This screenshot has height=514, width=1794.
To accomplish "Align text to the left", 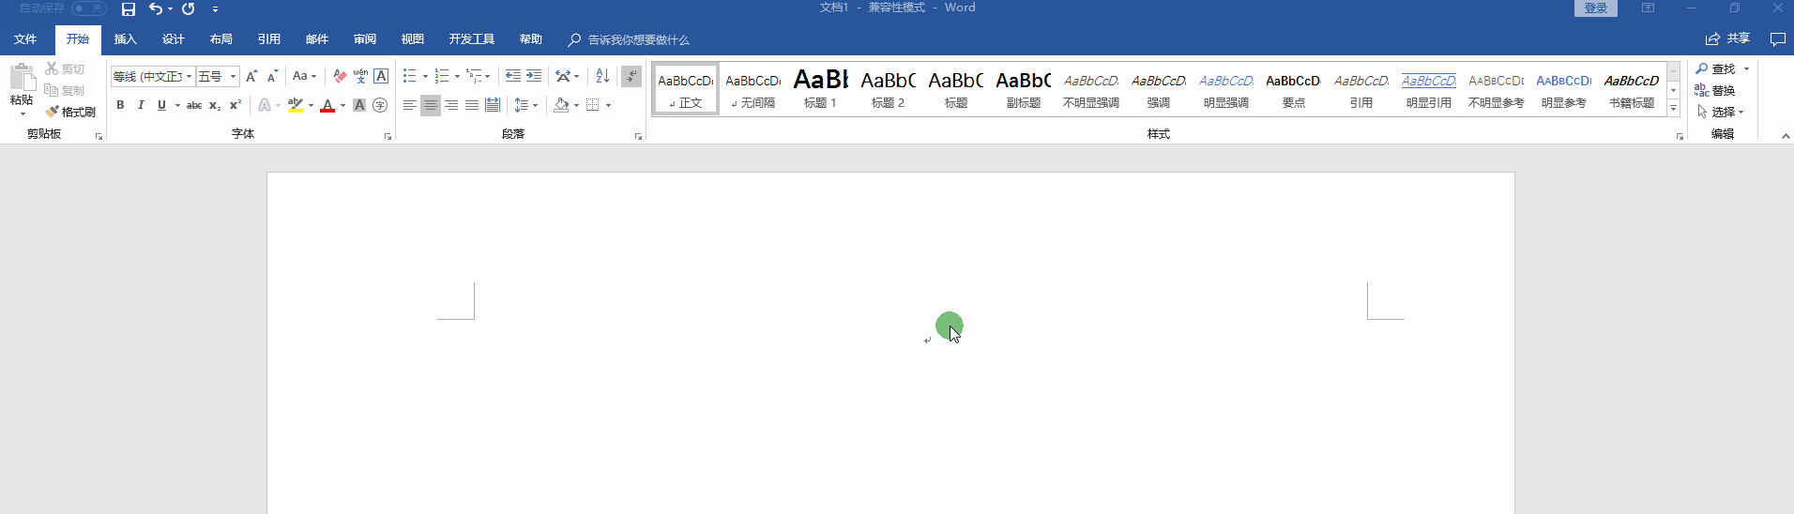I will coord(410,105).
